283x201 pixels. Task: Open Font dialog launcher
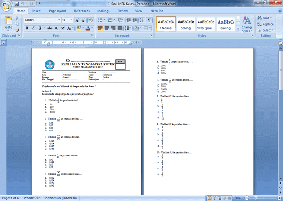tap(92, 36)
